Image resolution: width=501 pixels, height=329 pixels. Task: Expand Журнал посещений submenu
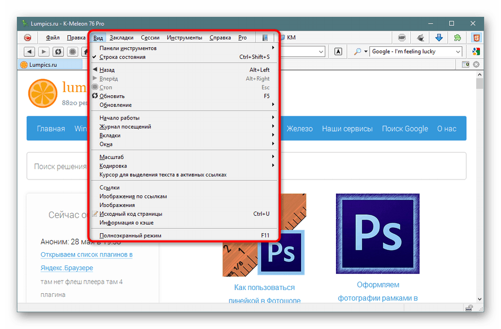(x=184, y=126)
